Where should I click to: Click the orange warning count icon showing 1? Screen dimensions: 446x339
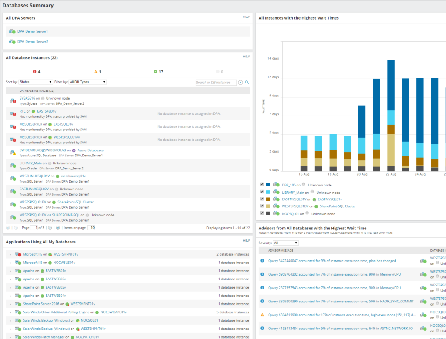tap(95, 72)
